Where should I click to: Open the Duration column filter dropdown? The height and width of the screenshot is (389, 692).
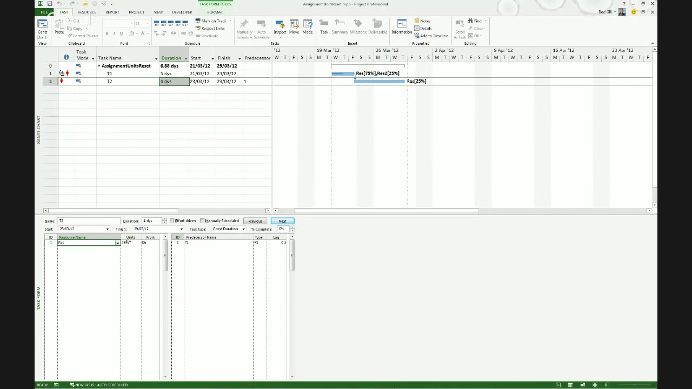pos(186,58)
